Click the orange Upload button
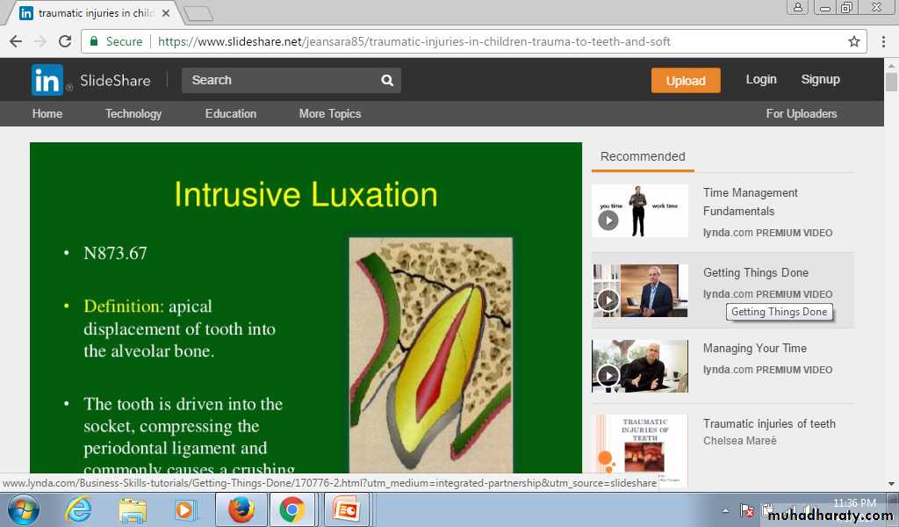The image size is (899, 527). tap(685, 80)
